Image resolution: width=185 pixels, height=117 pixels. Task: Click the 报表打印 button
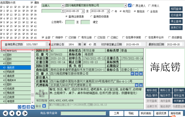pos(176,27)
